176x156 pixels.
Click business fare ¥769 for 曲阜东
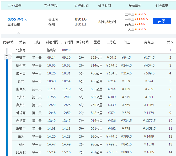click(x=149, y=89)
